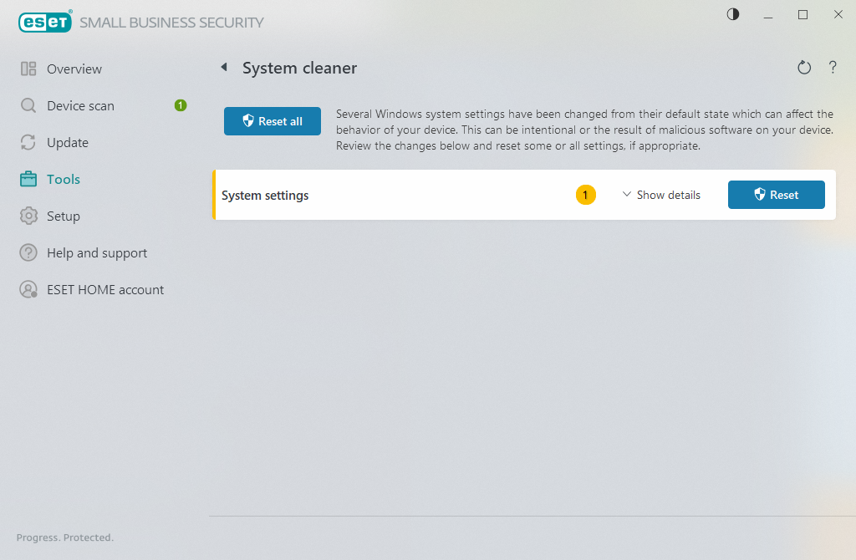The width and height of the screenshot is (856, 560).
Task: Click the yellow System settings count badge
Action: coord(585,195)
